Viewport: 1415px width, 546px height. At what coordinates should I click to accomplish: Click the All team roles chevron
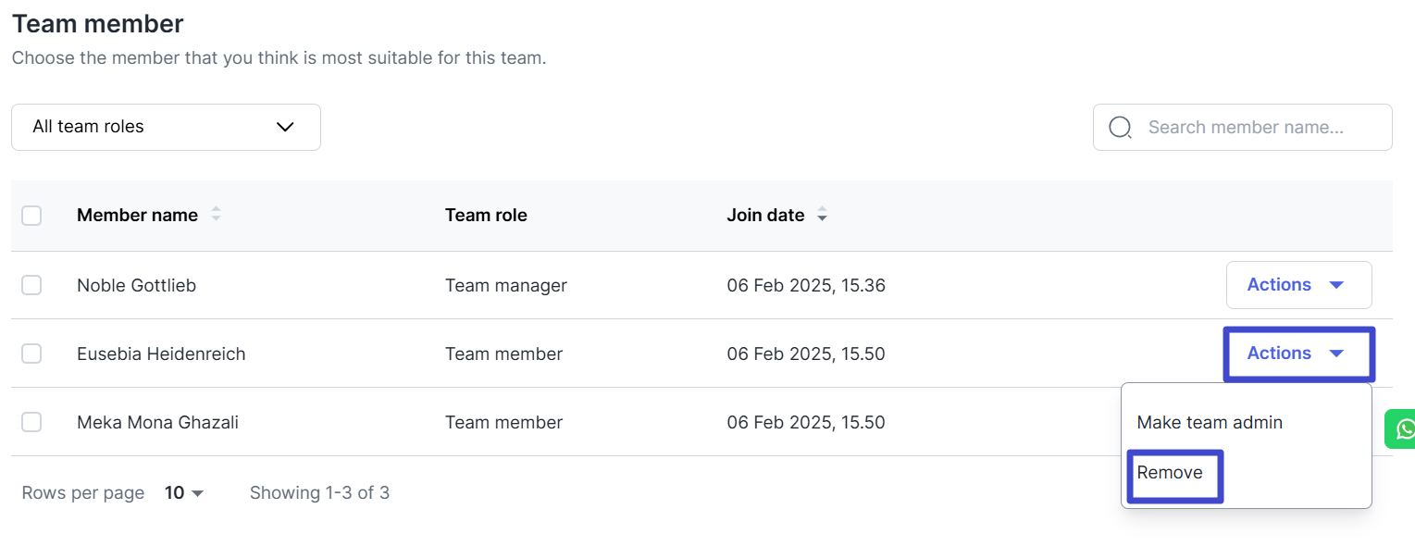coord(285,127)
